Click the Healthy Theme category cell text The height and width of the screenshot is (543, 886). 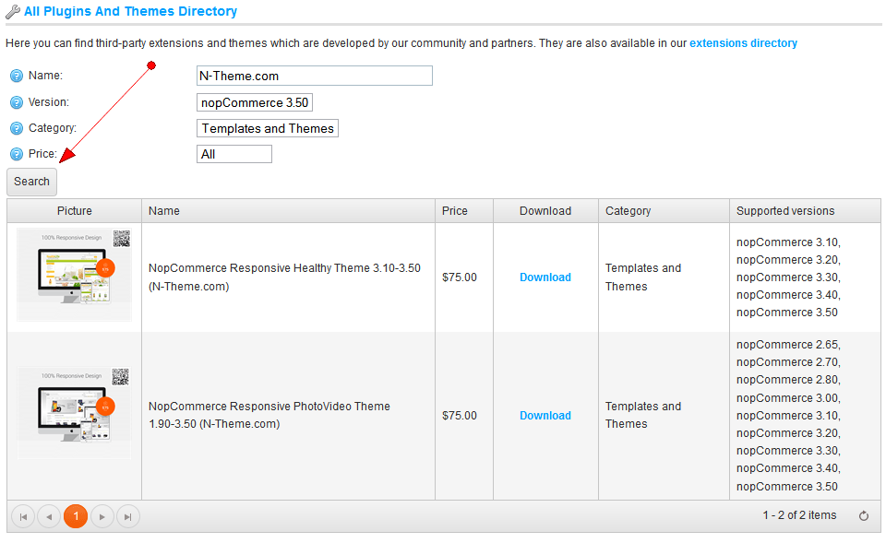[643, 277]
